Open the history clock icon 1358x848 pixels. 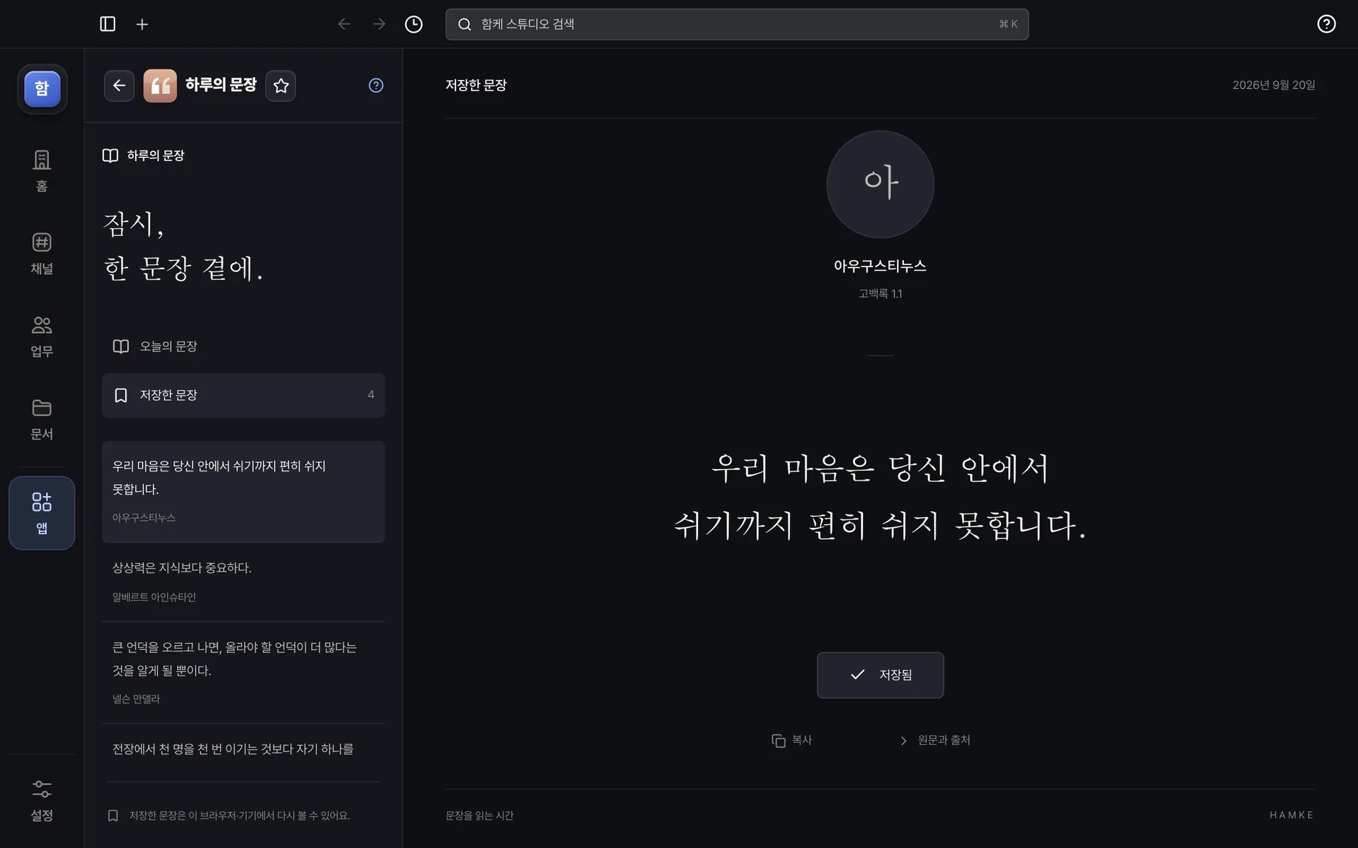(414, 24)
